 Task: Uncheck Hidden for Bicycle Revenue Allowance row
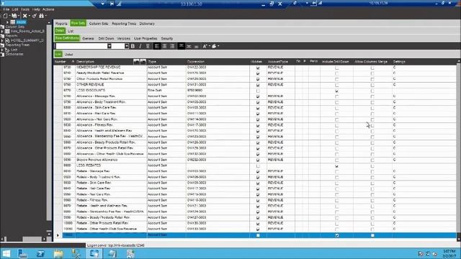258,160
